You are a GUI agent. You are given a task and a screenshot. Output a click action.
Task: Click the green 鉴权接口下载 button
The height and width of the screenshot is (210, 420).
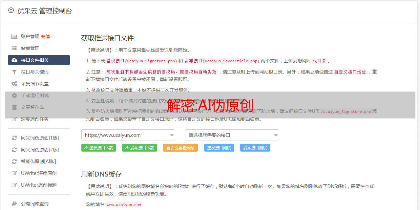point(99,148)
